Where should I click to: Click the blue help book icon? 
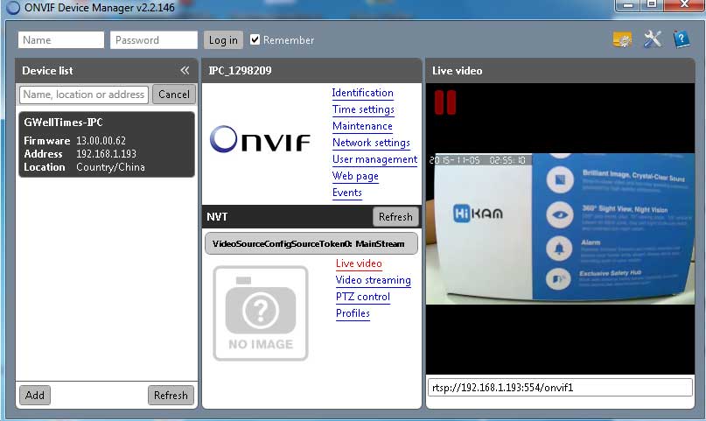[682, 39]
